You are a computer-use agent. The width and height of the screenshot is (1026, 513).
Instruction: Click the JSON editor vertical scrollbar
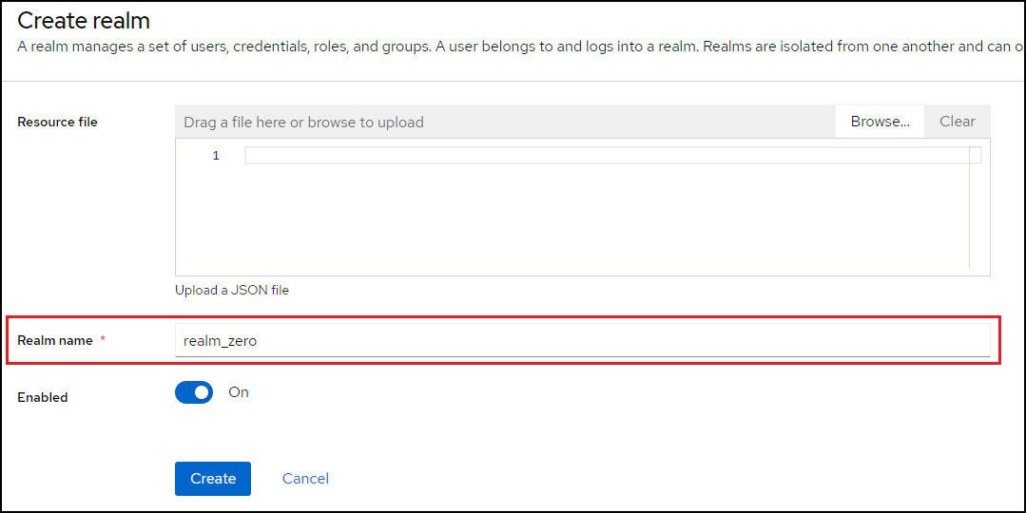[975, 206]
